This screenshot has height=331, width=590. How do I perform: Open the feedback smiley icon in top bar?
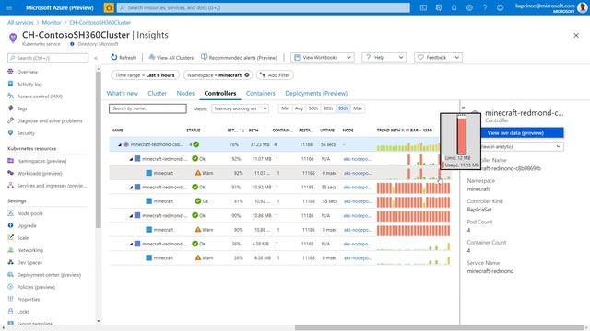(500, 7)
